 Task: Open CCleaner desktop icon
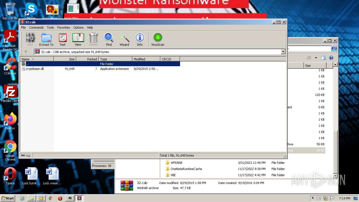tap(10, 66)
